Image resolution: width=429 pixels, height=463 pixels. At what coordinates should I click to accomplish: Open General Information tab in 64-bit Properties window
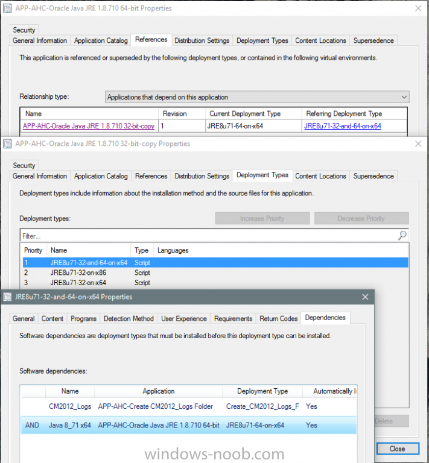click(40, 40)
